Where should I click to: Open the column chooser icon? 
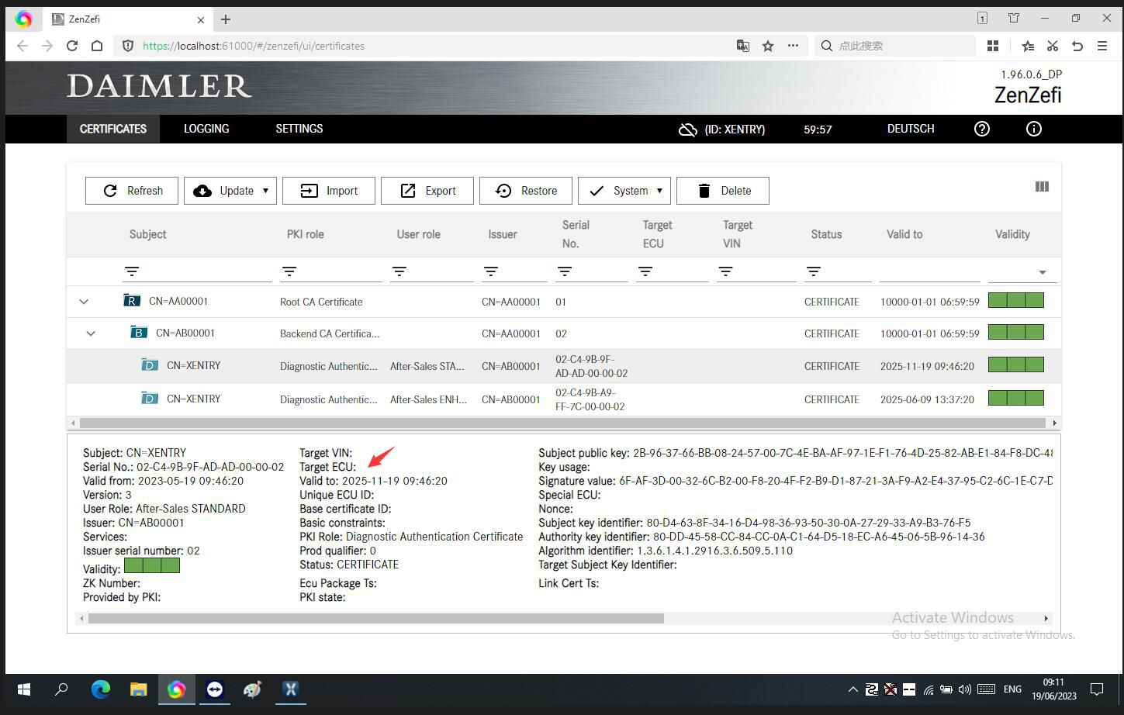[x=1042, y=187]
